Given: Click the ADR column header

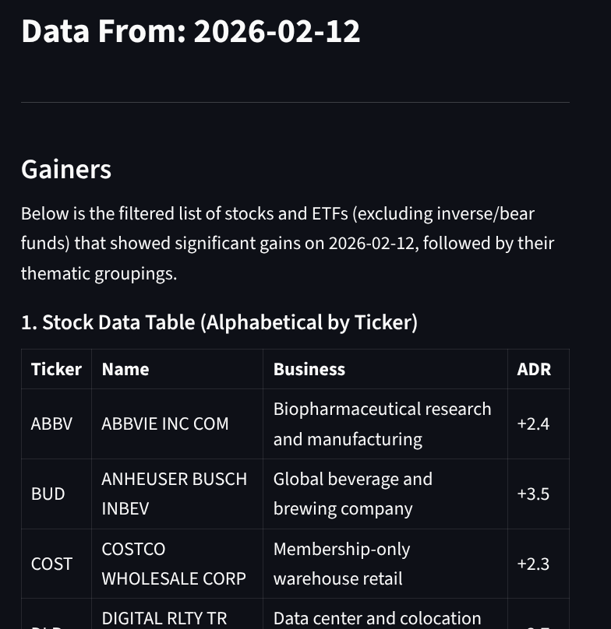Looking at the screenshot, I should (x=534, y=369).
